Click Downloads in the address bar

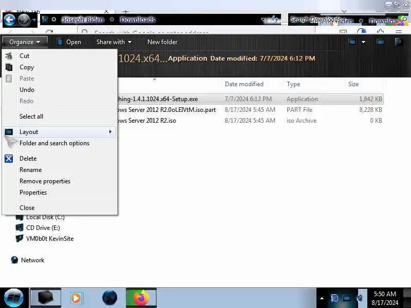[x=138, y=20]
